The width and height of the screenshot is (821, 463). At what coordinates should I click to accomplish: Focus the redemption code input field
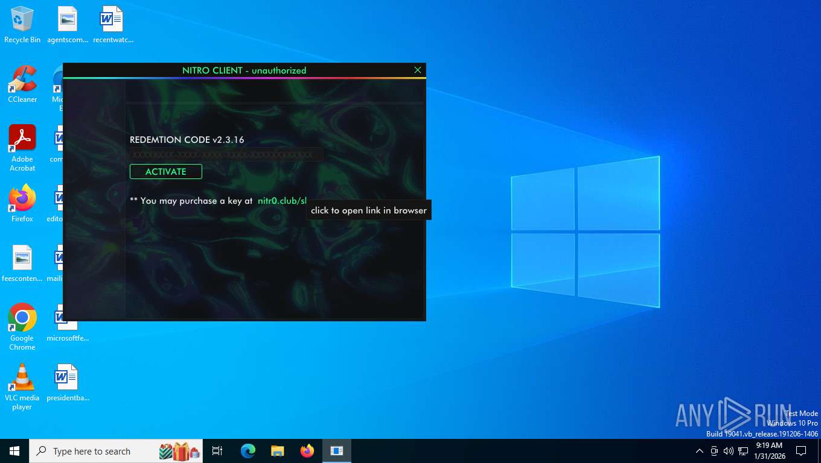point(226,155)
